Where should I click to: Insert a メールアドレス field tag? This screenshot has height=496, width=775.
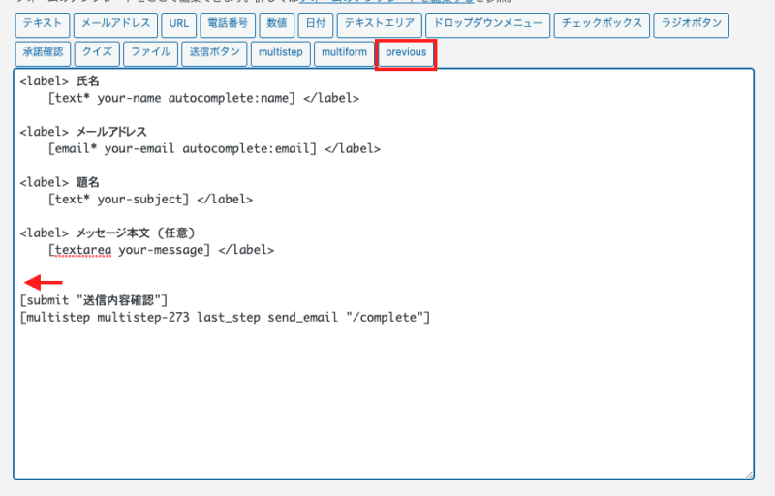114,25
